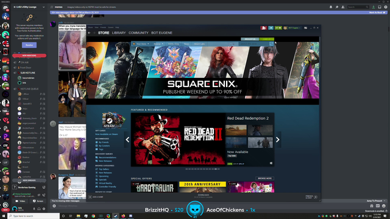This screenshot has width=390, height=219.
Task: Open Windows Start menu
Action: (4, 216)
